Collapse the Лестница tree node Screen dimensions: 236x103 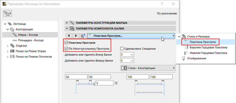click(5, 24)
